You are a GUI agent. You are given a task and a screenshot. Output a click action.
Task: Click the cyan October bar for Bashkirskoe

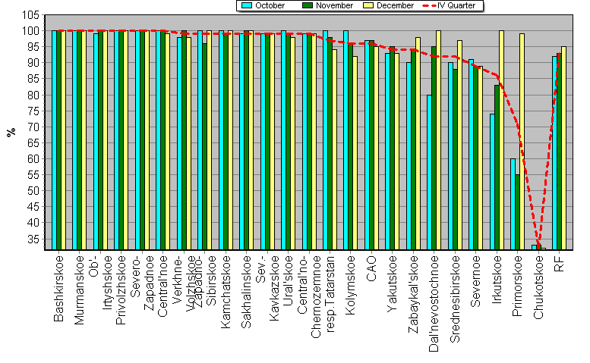[x=54, y=140]
